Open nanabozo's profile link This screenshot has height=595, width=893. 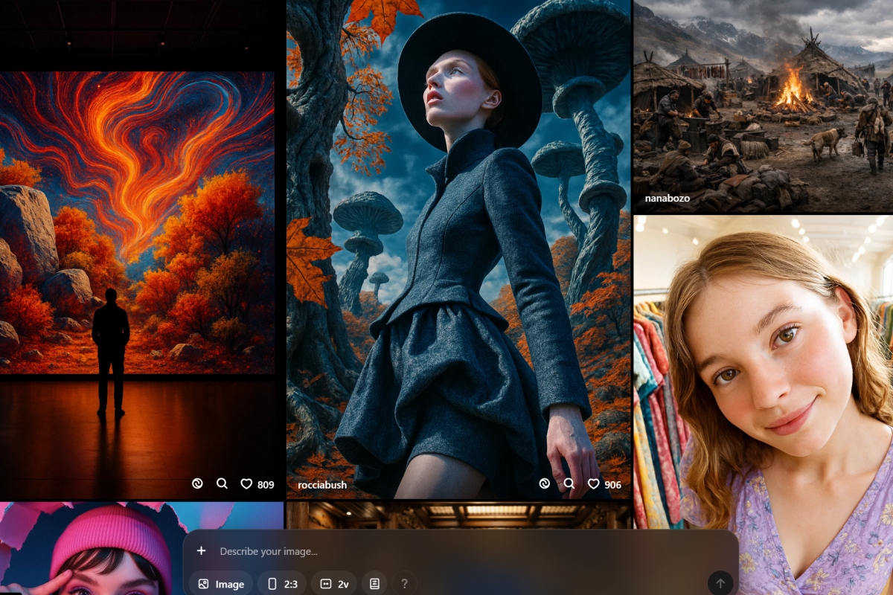click(x=667, y=199)
